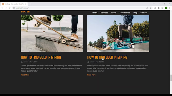Open second post title How To Find Gold

click(x=107, y=57)
